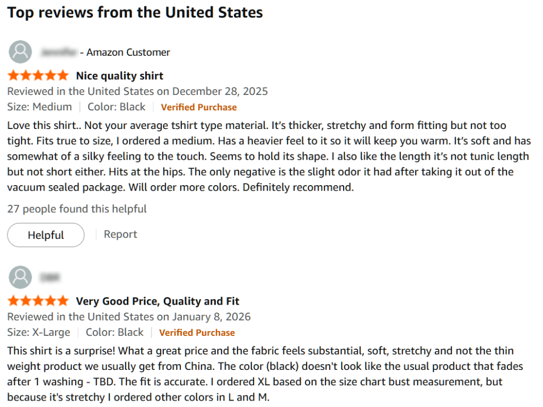
Task: Click the first reviewer's profile avatar icon
Action: (x=20, y=51)
